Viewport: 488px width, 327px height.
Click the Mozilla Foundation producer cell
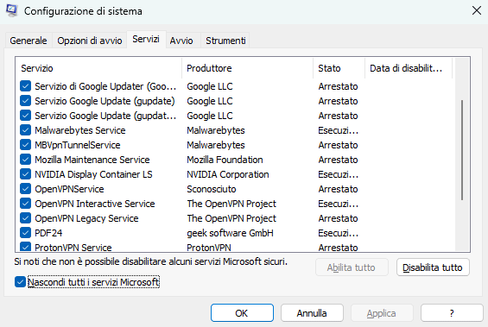225,160
